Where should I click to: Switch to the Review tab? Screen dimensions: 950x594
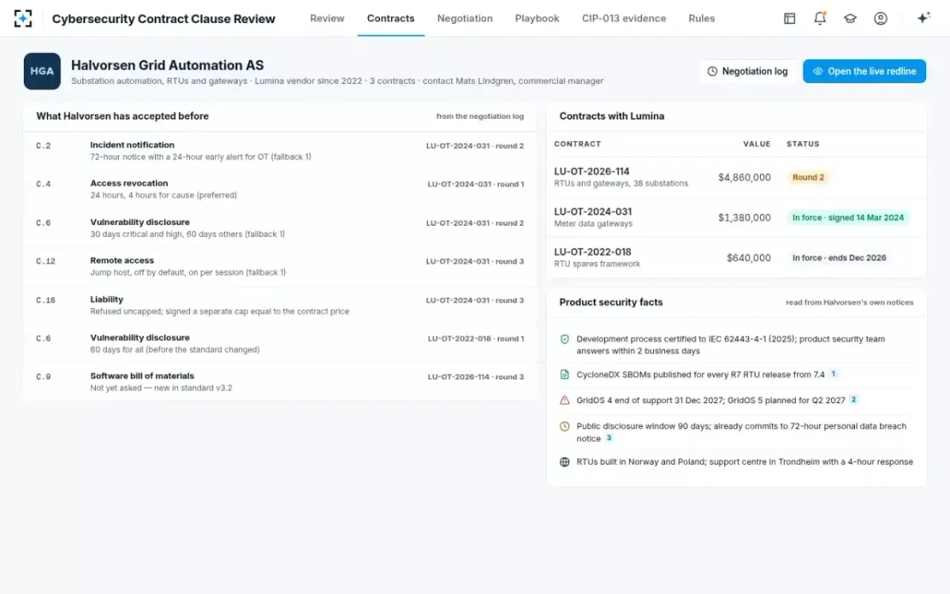[327, 18]
